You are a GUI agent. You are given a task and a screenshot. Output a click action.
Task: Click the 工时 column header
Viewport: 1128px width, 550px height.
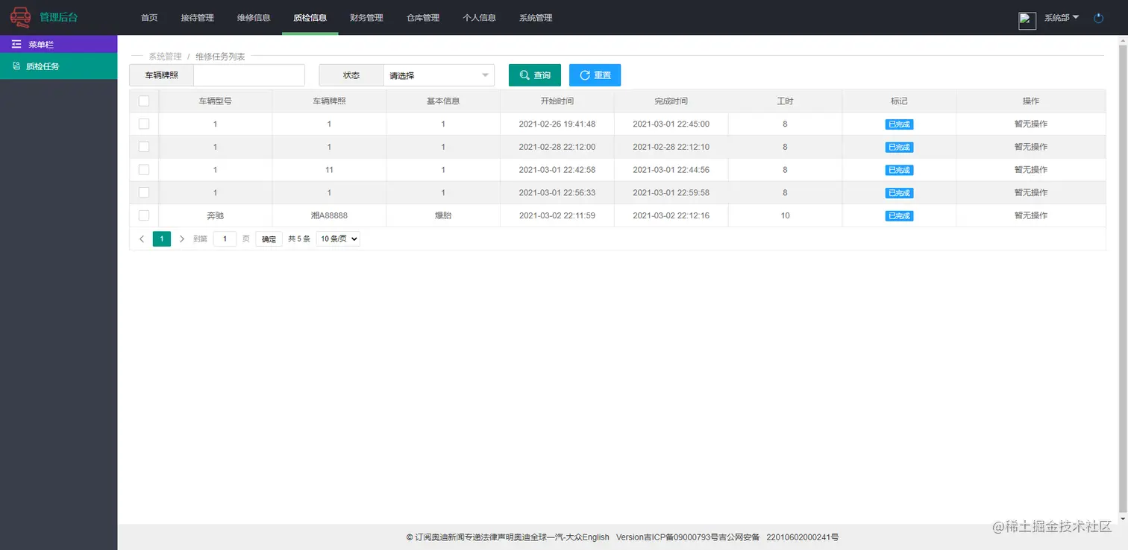point(785,101)
